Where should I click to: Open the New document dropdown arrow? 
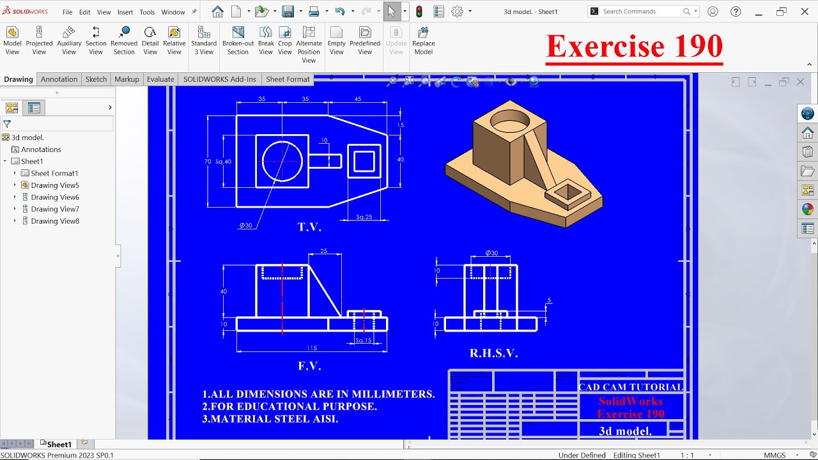247,11
